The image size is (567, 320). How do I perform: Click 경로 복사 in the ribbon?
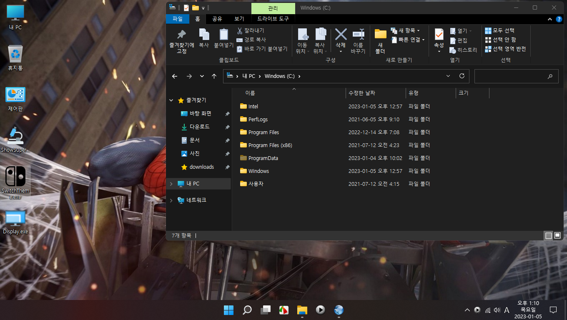251,40
